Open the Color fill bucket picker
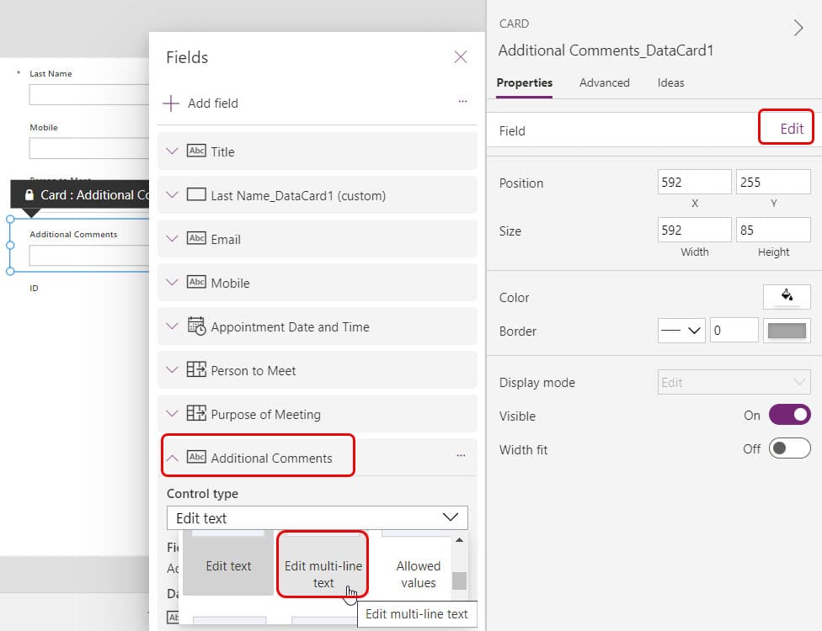This screenshot has width=822, height=631. (787, 297)
